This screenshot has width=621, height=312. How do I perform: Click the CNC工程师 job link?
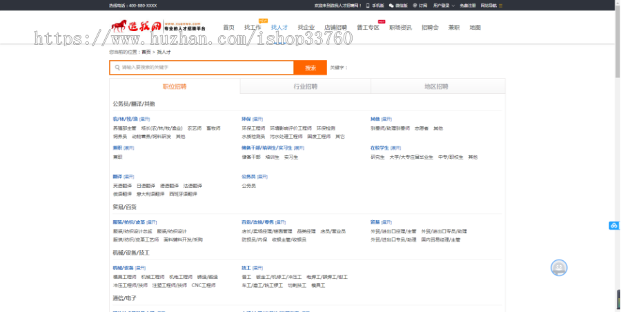point(204,286)
